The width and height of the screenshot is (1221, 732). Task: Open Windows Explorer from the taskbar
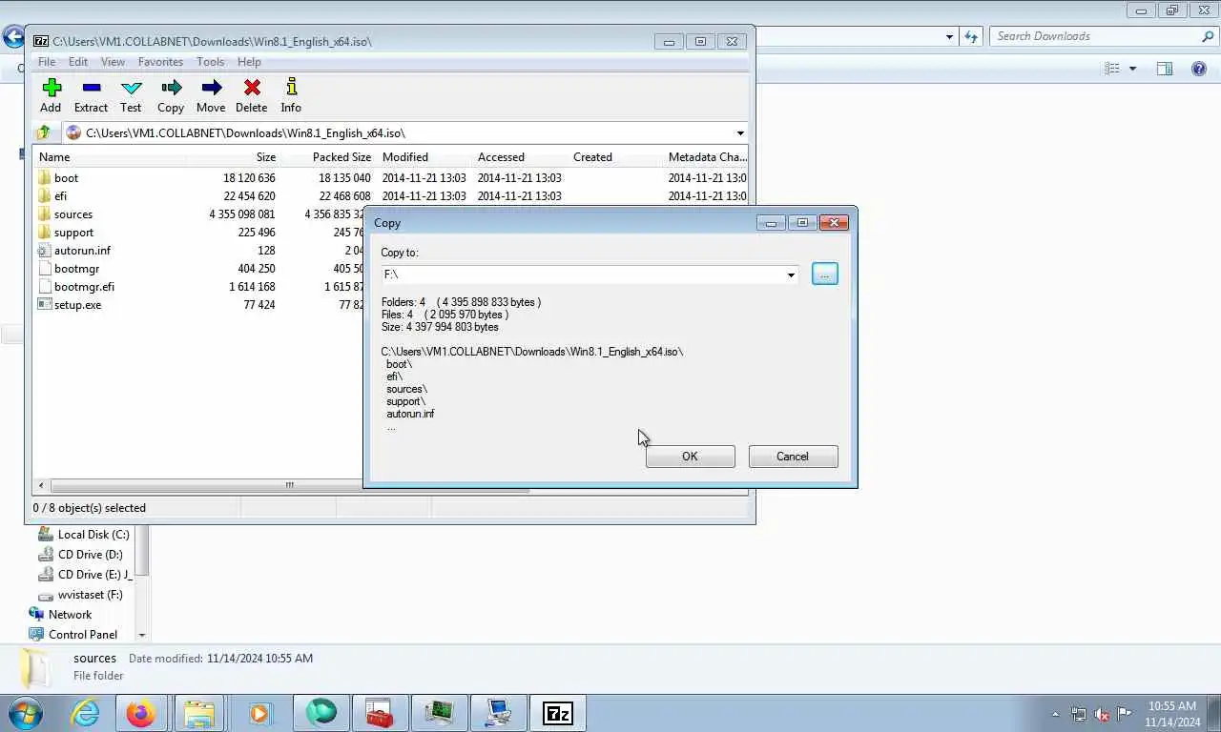(199, 713)
